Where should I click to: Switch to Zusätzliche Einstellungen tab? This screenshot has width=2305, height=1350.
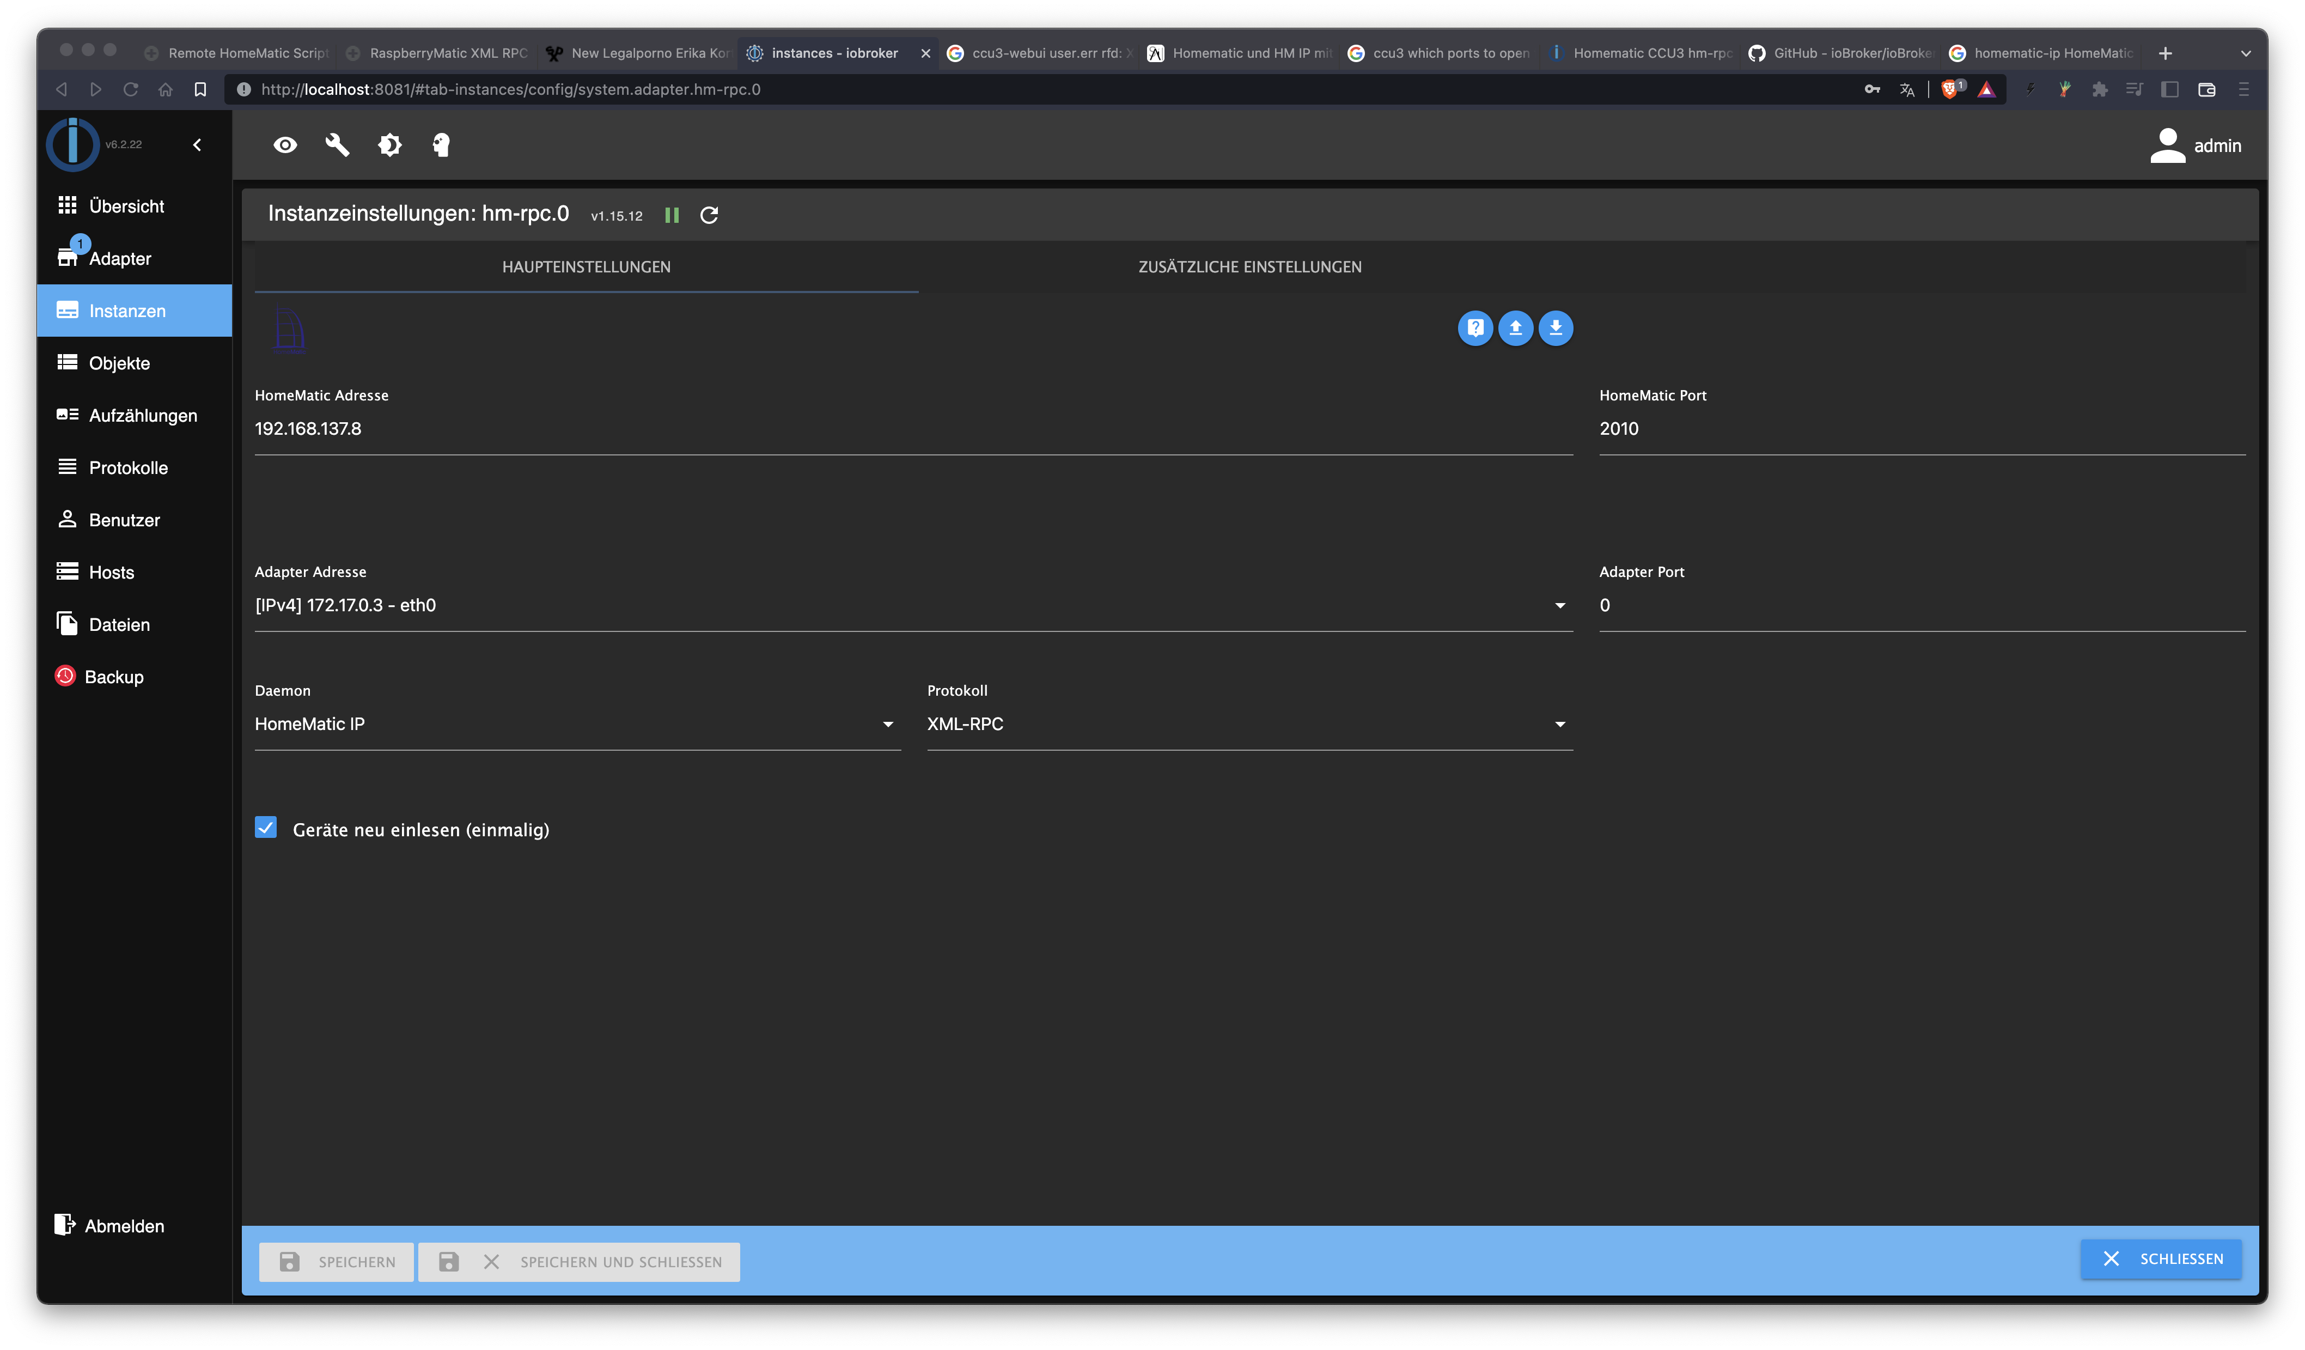tap(1249, 267)
